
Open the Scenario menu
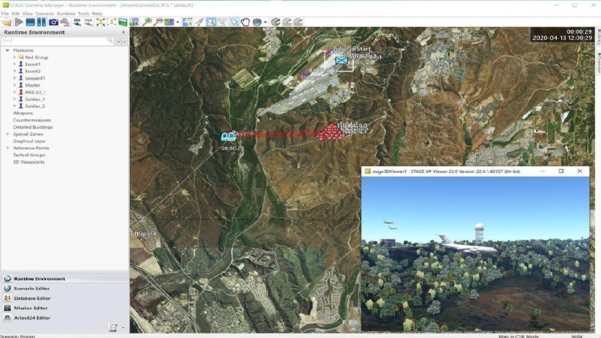[x=44, y=13]
